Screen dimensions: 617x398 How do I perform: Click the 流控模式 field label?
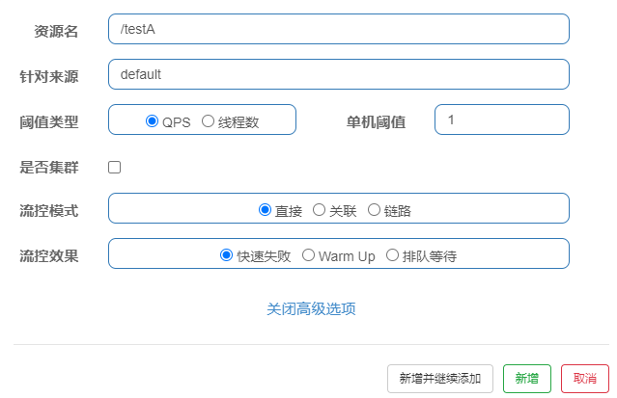click(49, 211)
